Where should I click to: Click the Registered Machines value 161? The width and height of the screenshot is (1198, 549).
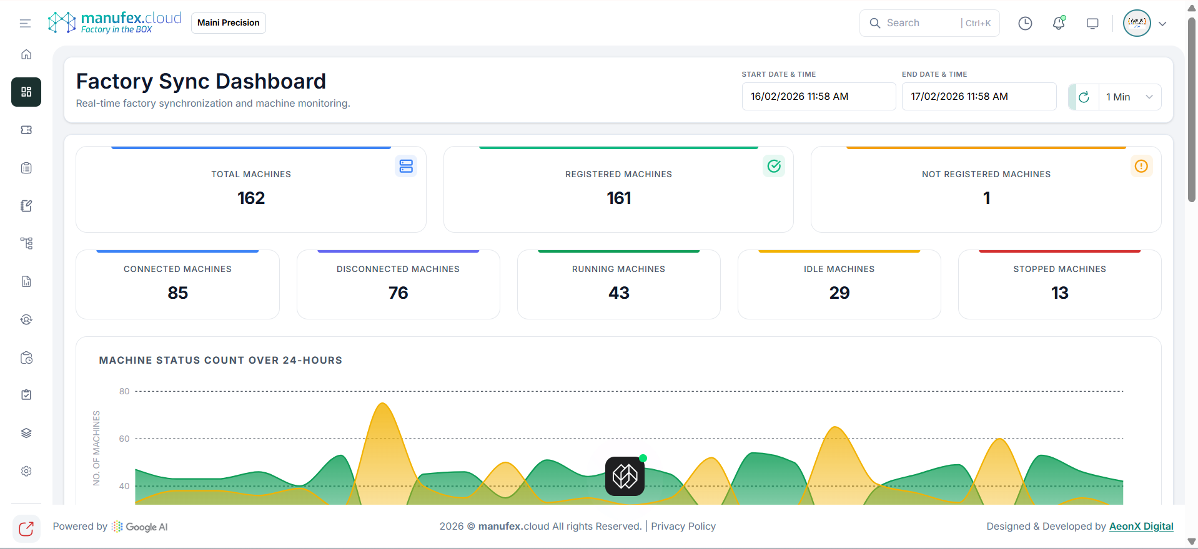(x=619, y=198)
